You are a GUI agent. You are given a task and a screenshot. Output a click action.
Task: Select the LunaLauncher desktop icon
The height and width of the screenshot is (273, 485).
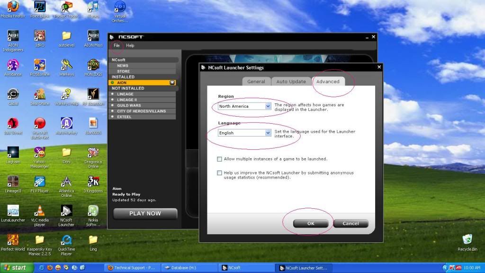(13, 211)
